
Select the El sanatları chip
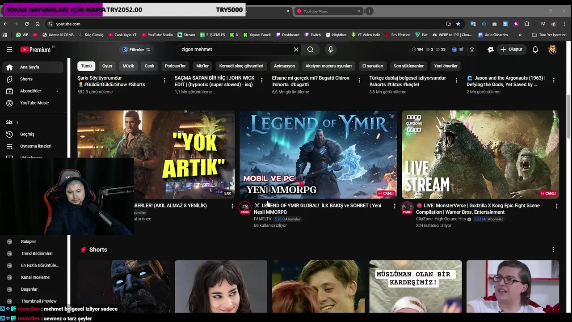click(373, 66)
